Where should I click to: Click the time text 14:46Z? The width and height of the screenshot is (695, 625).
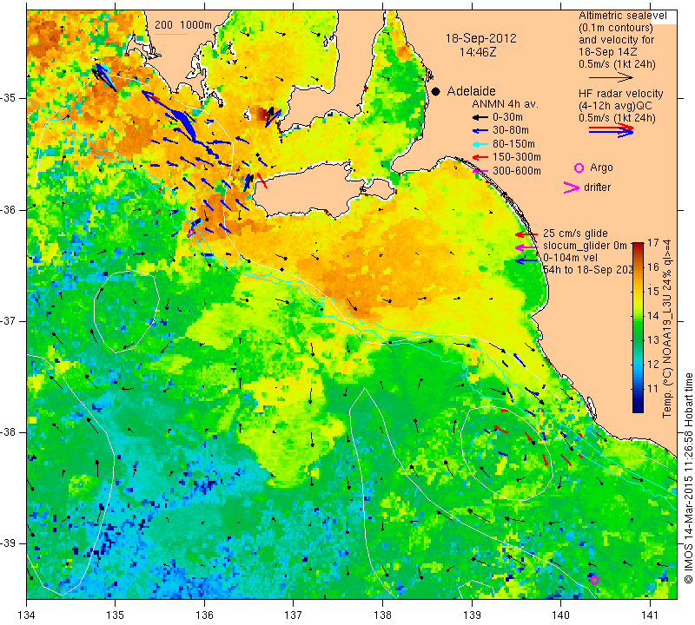pos(477,52)
